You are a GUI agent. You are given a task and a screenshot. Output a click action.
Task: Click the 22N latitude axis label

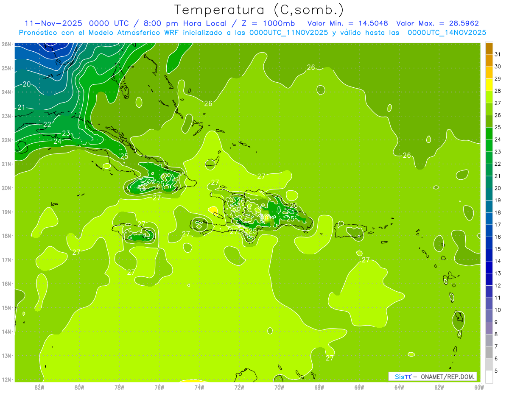tap(6, 140)
